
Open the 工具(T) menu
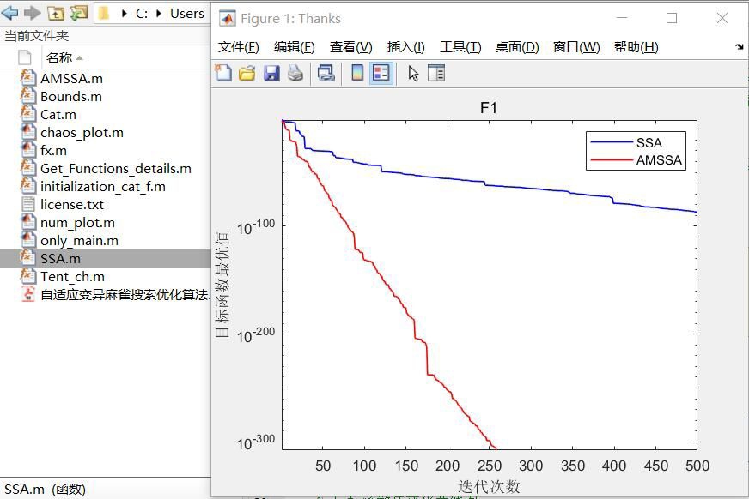click(x=460, y=46)
